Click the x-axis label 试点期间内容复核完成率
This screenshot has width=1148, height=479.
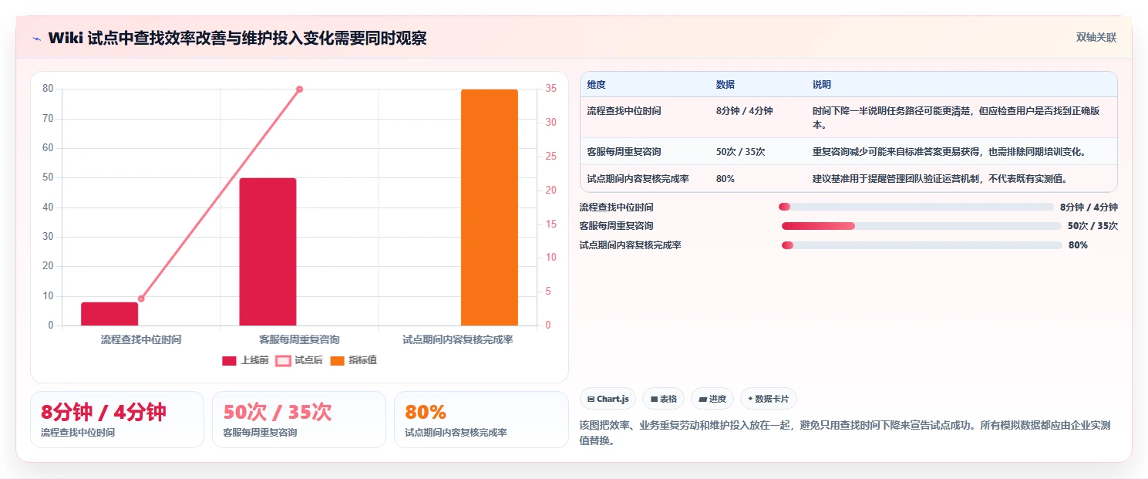coord(458,339)
